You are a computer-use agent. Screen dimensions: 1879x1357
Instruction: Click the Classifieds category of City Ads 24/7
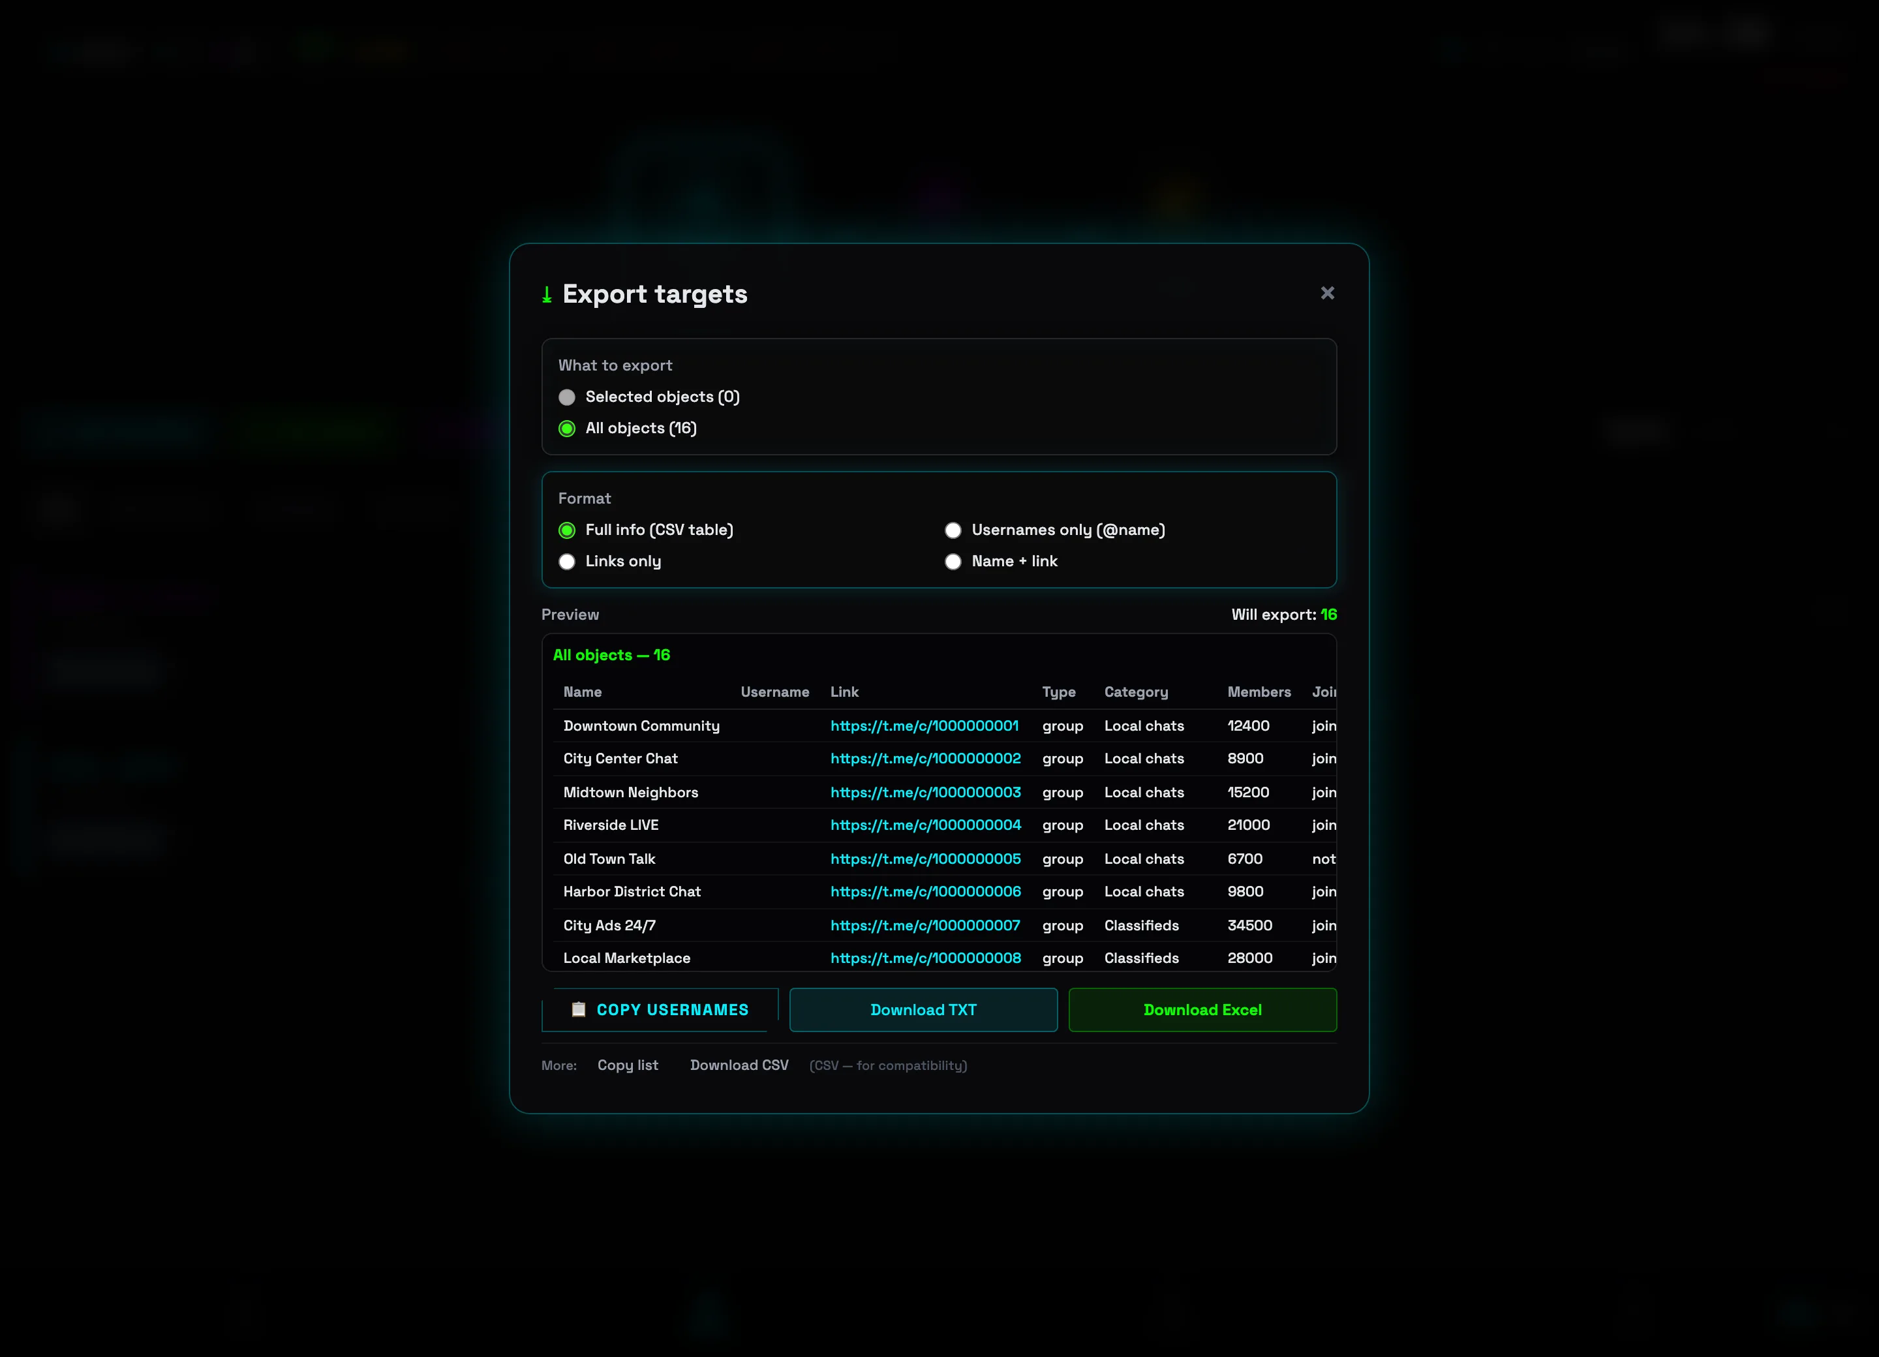tap(1141, 925)
